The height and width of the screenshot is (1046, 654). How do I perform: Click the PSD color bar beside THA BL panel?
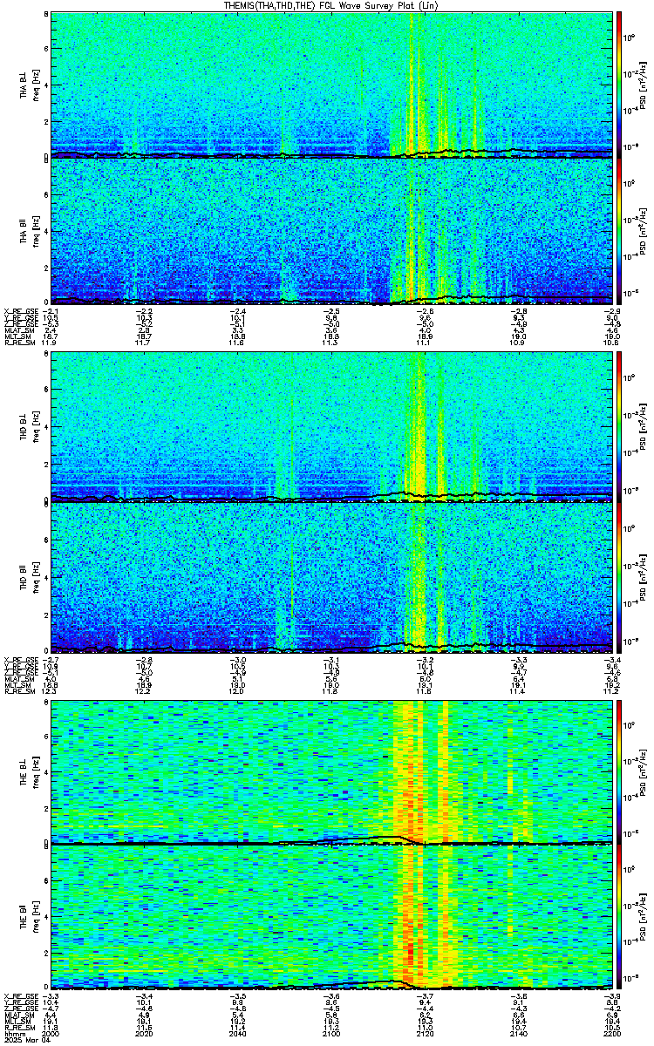619,85
